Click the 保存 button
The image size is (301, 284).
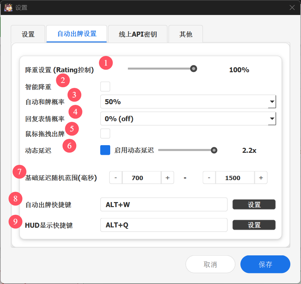click(x=265, y=264)
